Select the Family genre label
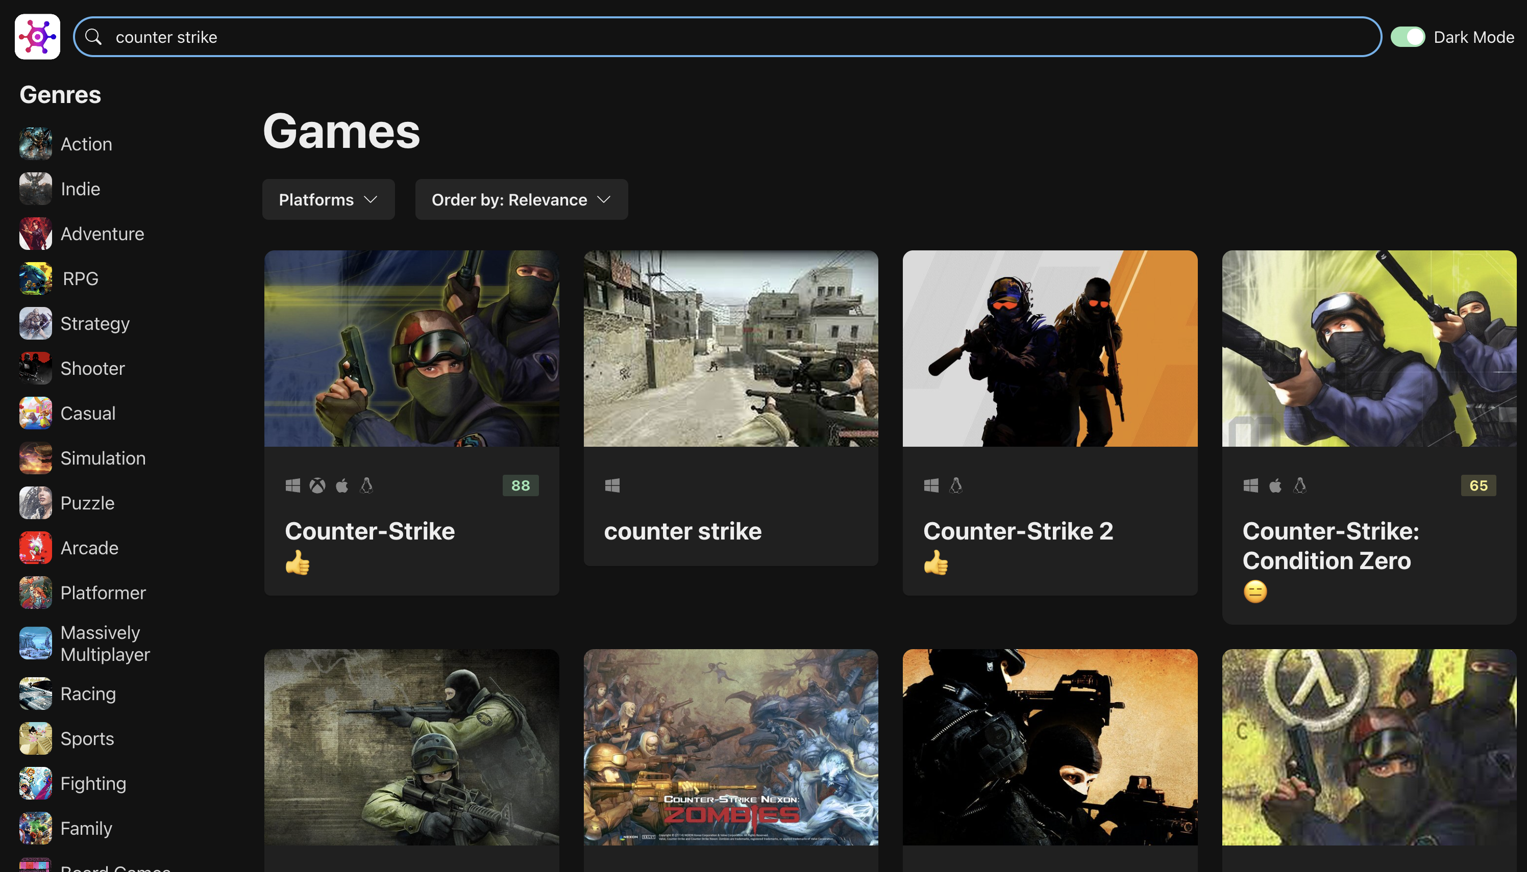1527x872 pixels. 86,828
